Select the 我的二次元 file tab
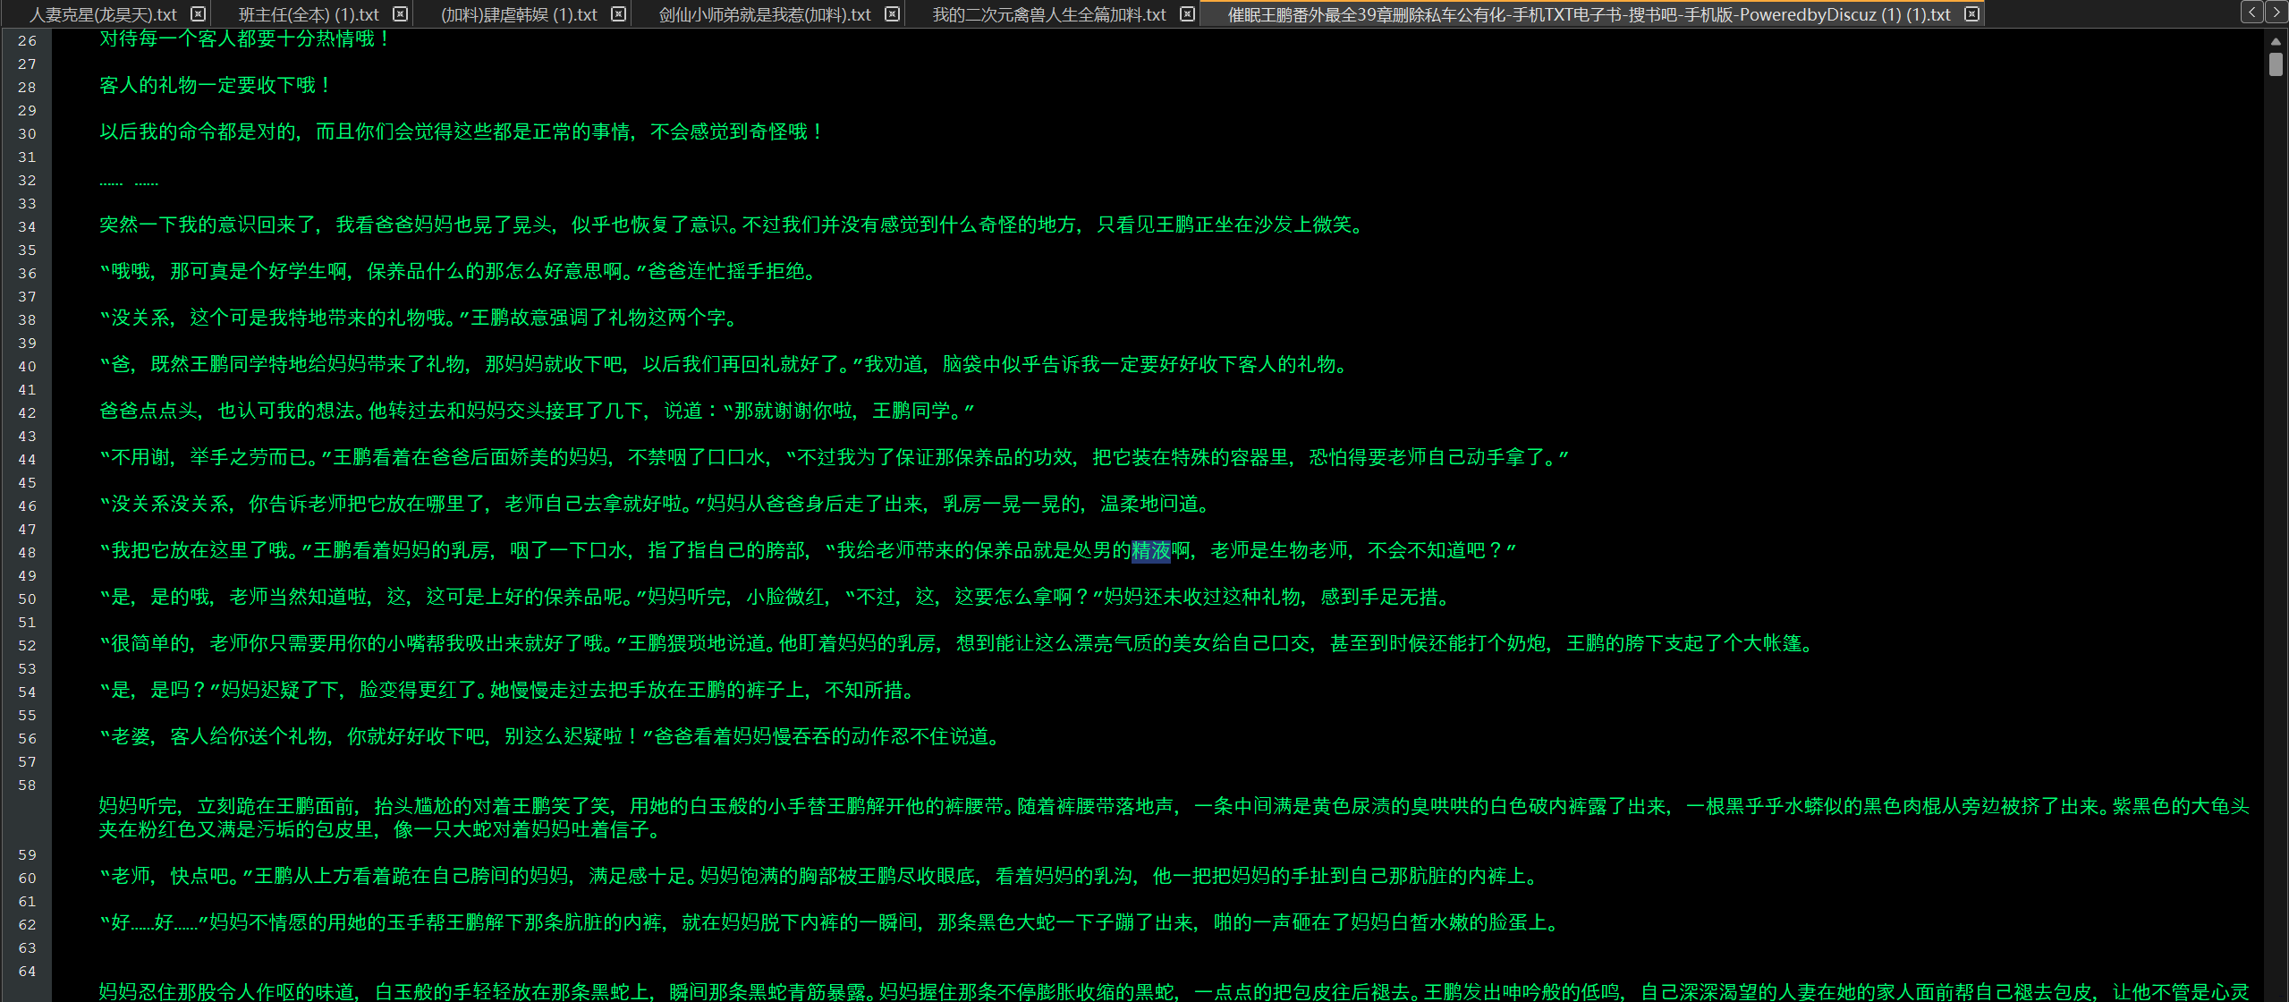Image resolution: width=2289 pixels, height=1002 pixels. [x=1049, y=14]
